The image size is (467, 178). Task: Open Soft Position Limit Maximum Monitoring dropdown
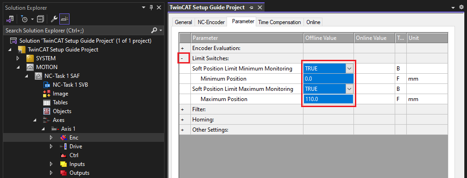349,89
